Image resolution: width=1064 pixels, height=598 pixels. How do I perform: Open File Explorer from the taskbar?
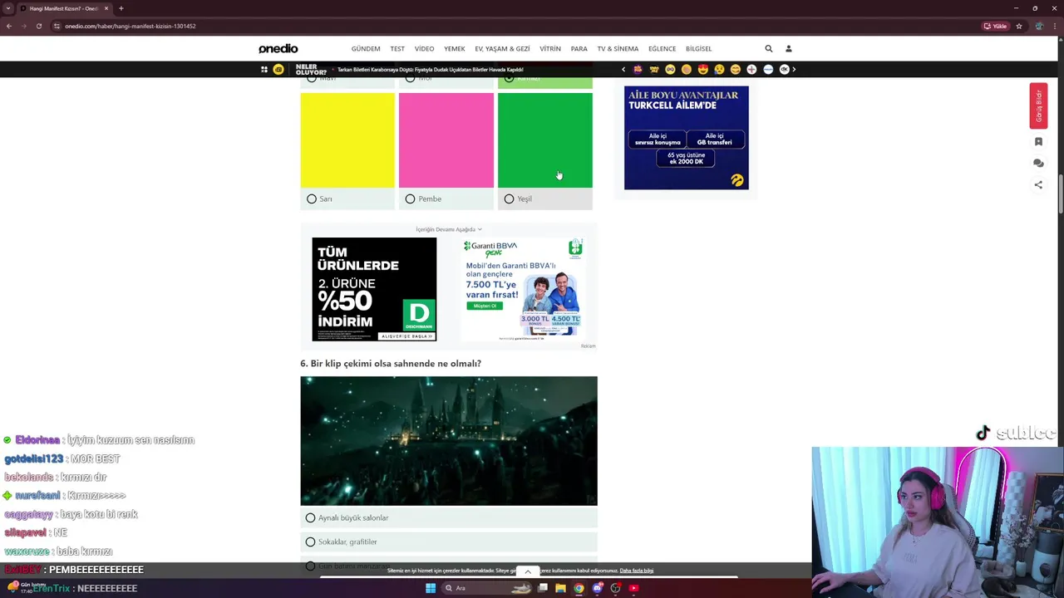561,588
